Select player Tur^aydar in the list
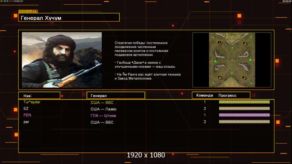This screenshot has height=164, width=292. (32, 102)
